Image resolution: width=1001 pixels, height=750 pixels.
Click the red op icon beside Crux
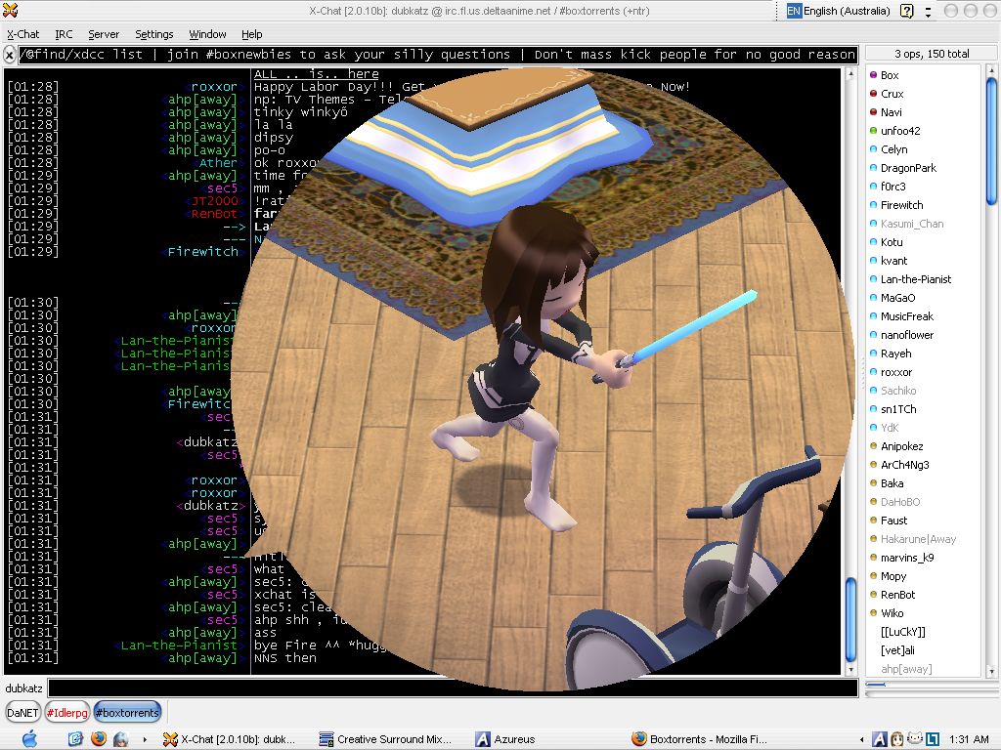tap(873, 94)
